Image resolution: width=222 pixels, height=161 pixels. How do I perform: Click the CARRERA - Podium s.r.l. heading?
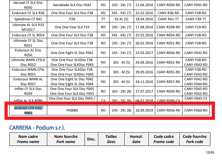coord(37,128)
